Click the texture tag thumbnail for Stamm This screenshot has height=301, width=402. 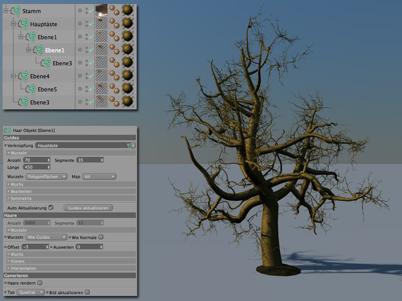pos(101,11)
